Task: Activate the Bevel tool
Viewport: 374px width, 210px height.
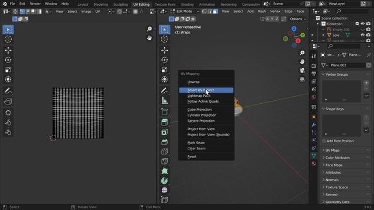Action: [165, 142]
